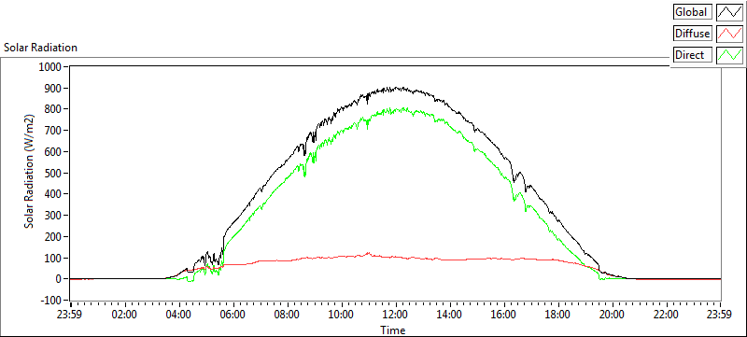Click the Solar Radiation chart title
Image resolution: width=747 pixels, height=337 pixels.
(x=40, y=48)
